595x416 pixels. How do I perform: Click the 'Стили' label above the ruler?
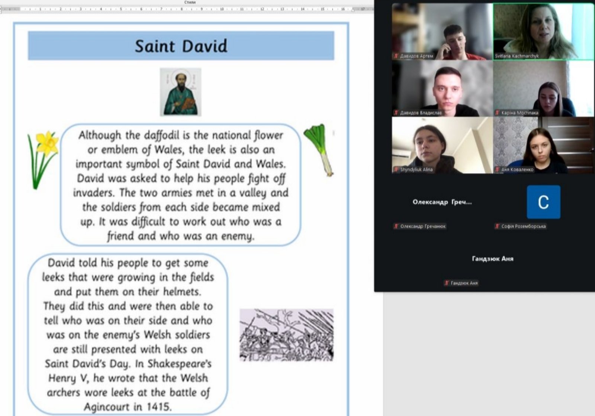[x=190, y=2]
